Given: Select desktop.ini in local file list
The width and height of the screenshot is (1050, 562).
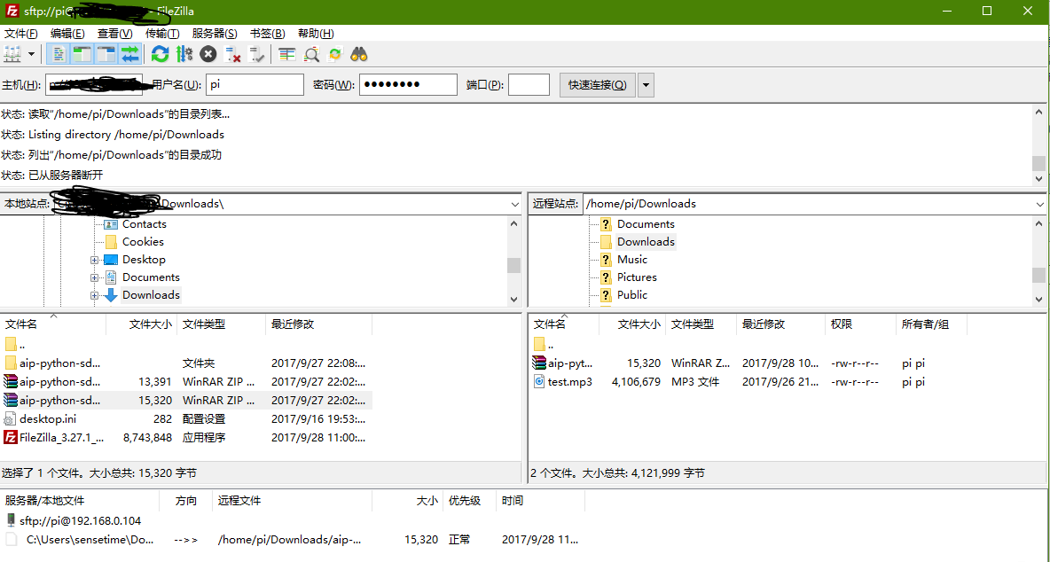Looking at the screenshot, I should point(186,418).
